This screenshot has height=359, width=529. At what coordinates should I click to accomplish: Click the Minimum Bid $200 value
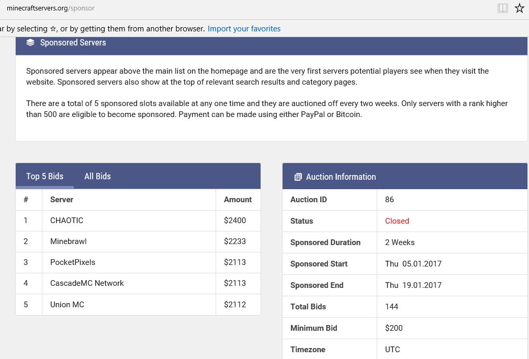(393, 328)
